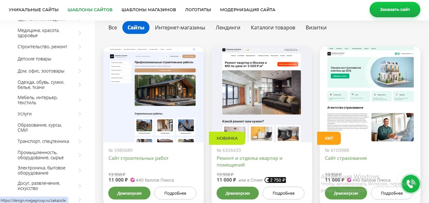Click Подробнее for Ремонт и отделка квартир

click(283, 193)
